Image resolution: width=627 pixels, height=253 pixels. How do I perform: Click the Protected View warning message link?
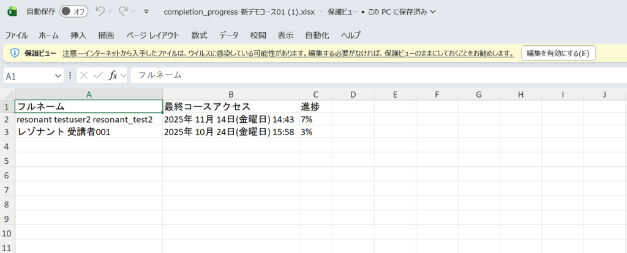click(288, 54)
